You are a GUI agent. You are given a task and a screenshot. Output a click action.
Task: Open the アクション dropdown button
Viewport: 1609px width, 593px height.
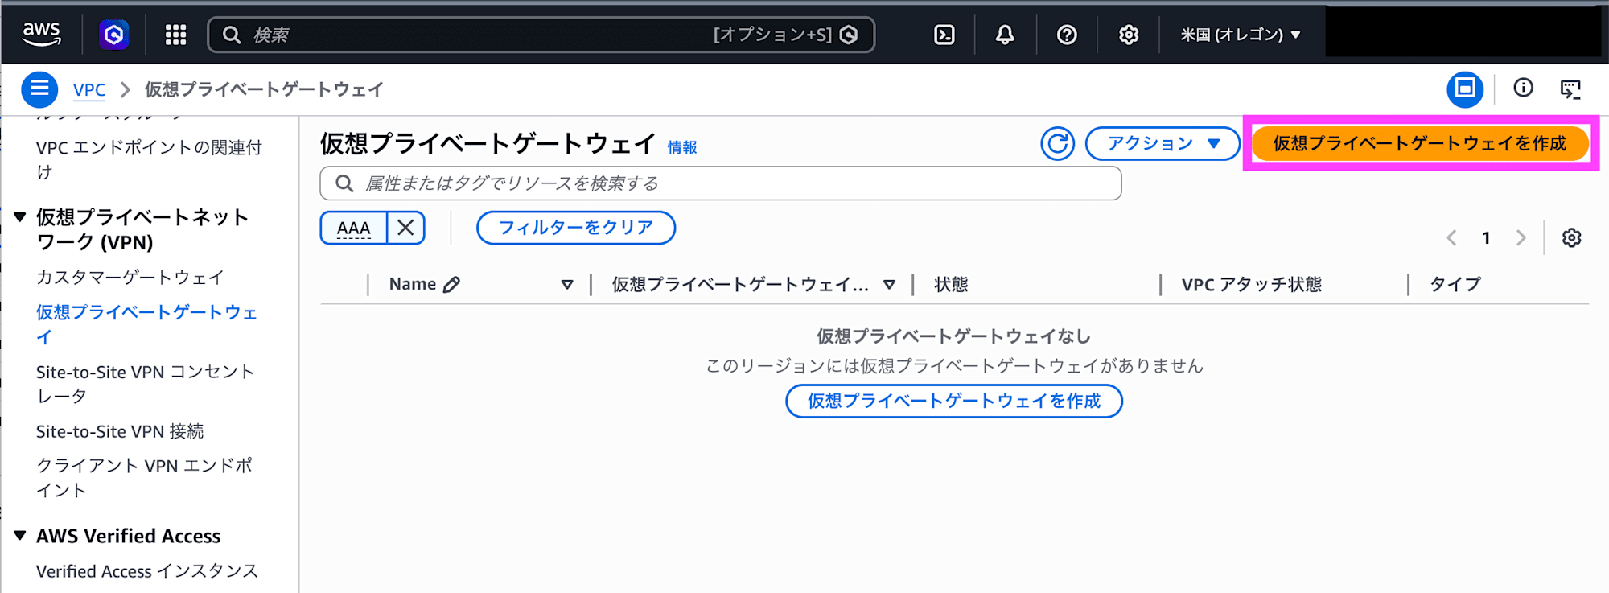[1163, 143]
